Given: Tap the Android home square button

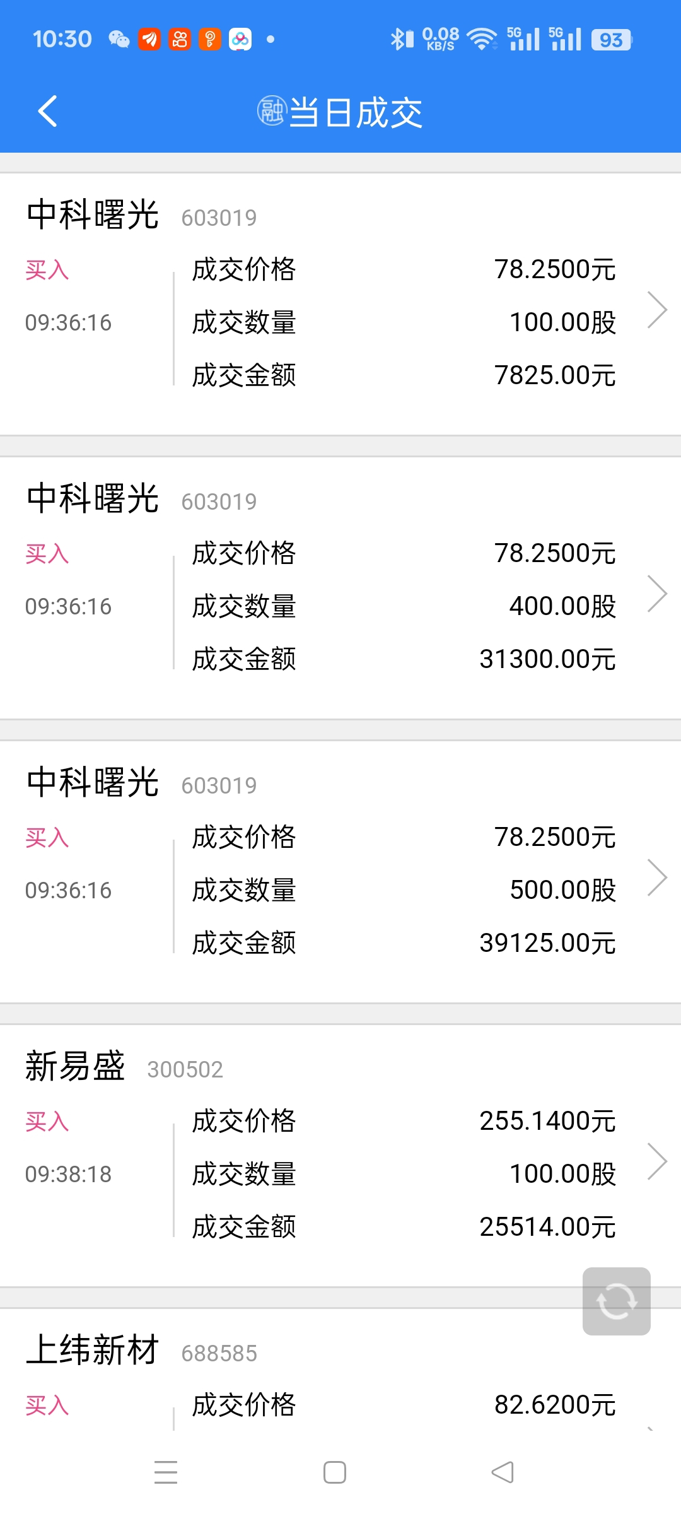Looking at the screenshot, I should (335, 1472).
